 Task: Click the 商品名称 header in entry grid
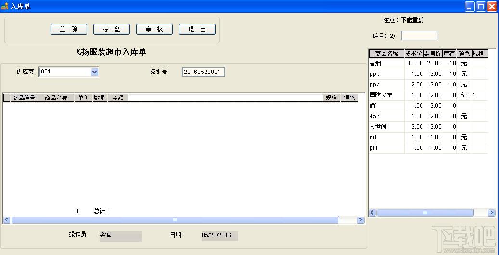56,98
